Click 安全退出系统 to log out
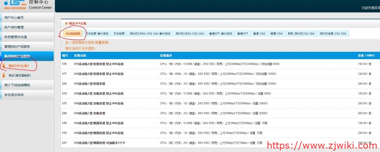380x152 pixels. click(14, 95)
